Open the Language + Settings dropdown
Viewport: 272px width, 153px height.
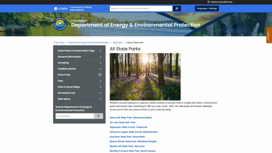[207, 8]
